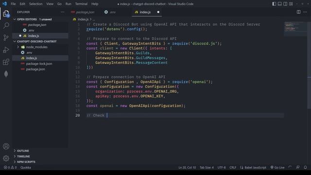Open the View menu

[x=50, y=4]
